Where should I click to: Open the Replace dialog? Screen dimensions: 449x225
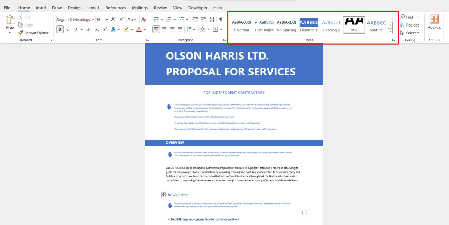click(x=410, y=25)
